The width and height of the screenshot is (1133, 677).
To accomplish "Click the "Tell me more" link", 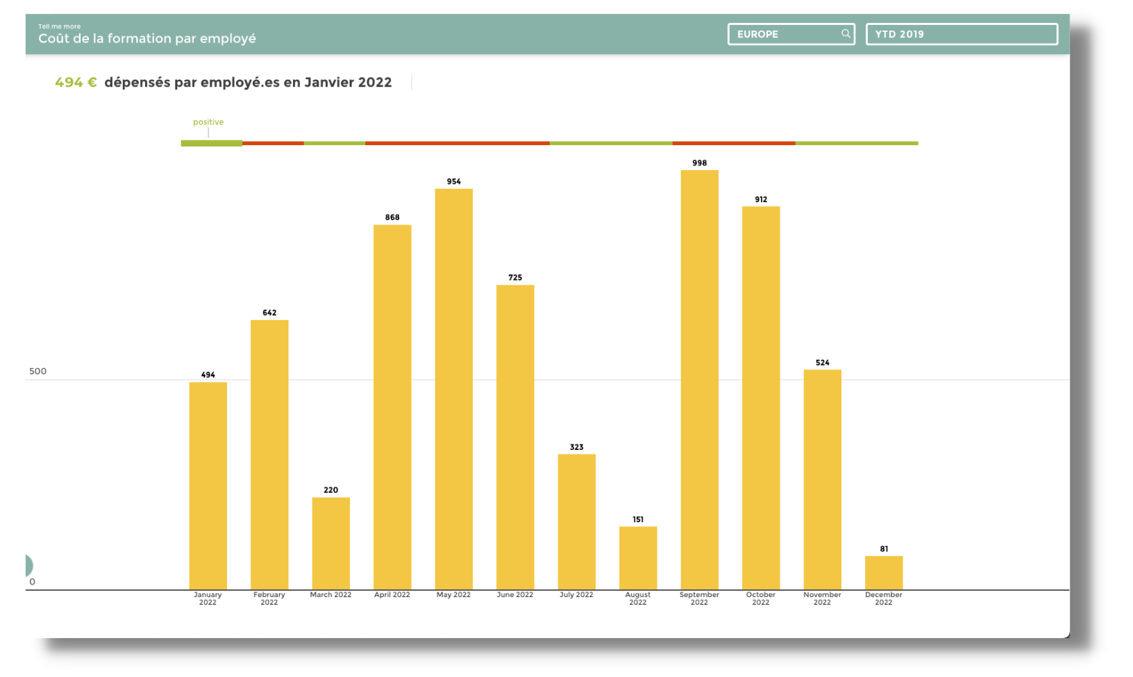I will (x=60, y=26).
